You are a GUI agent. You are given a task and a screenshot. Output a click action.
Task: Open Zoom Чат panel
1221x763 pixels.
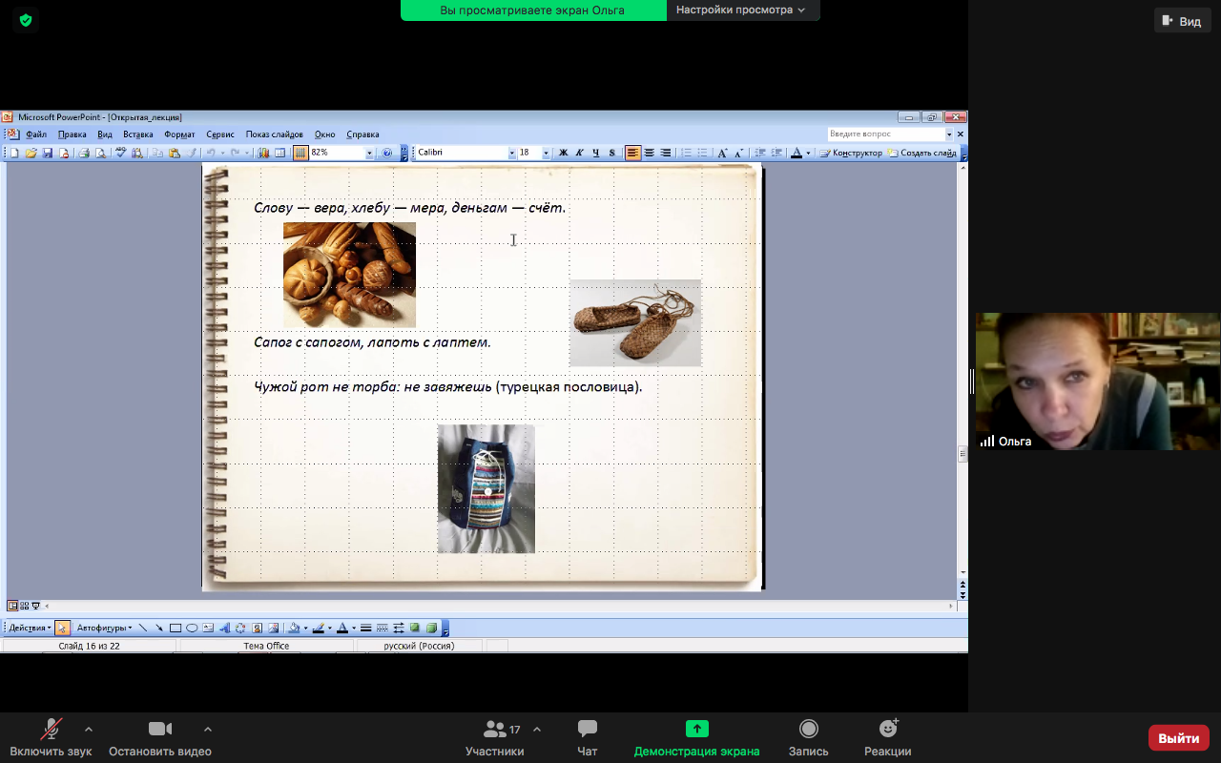[x=588, y=738]
